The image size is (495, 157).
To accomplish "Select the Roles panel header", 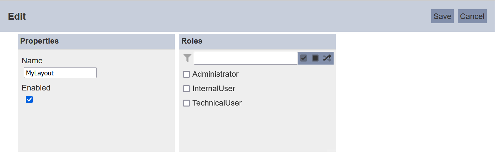I will pyautogui.click(x=257, y=41).
